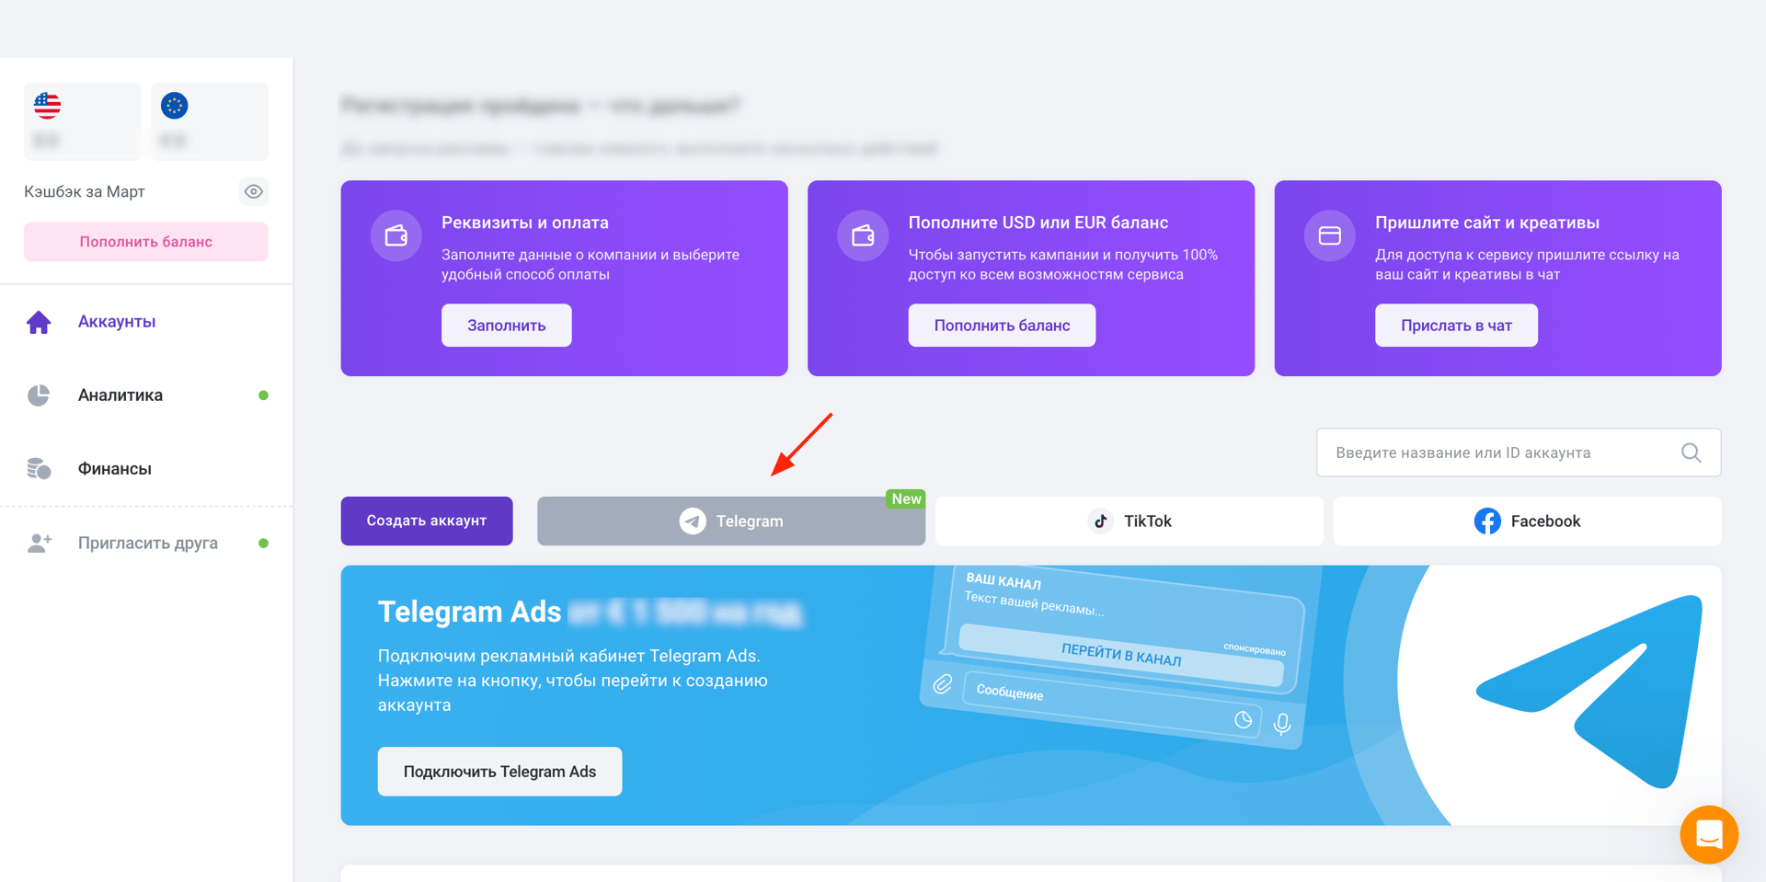1766x882 pixels.
Task: Click the home icon beside Аккаунты
Action: point(39,322)
